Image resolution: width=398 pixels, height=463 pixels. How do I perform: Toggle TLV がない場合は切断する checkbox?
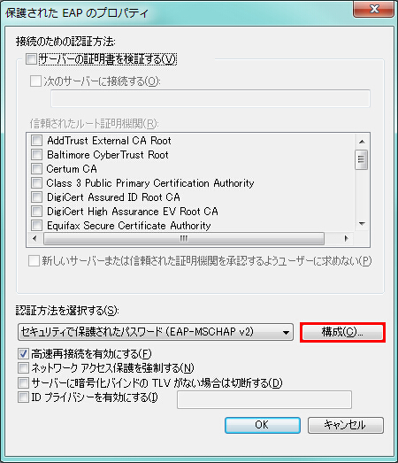point(23,382)
